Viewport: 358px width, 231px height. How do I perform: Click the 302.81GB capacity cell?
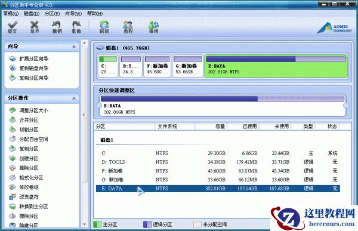(215, 189)
